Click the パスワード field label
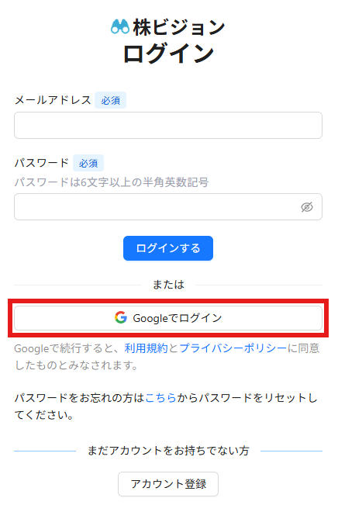The height and width of the screenshot is (512, 338). click(x=42, y=163)
